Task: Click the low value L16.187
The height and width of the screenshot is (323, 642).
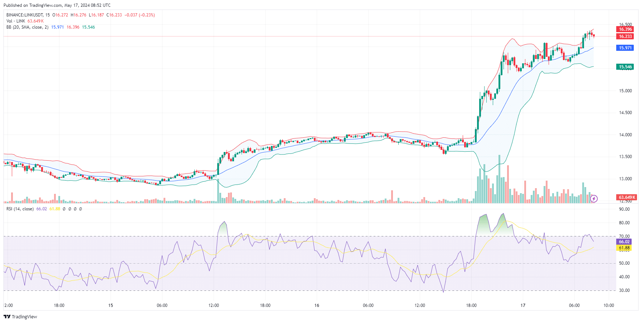Action: 96,15
